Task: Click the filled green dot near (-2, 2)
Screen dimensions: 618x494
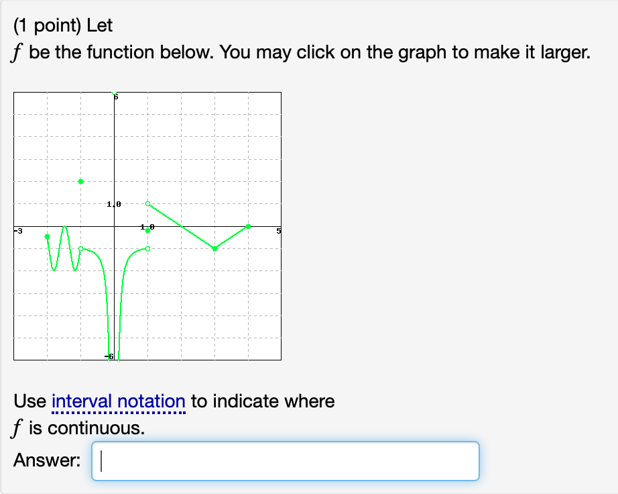Action: tap(81, 181)
